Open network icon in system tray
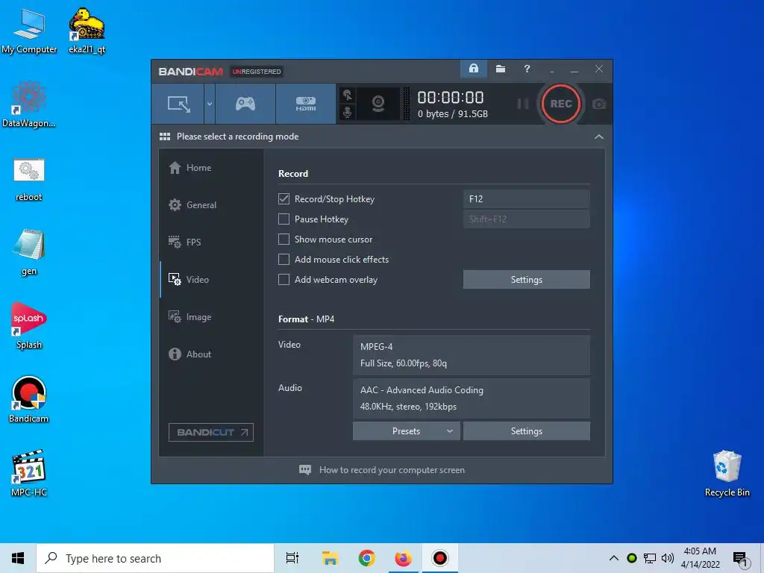Screen dimensions: 764x573 [x=650, y=558]
